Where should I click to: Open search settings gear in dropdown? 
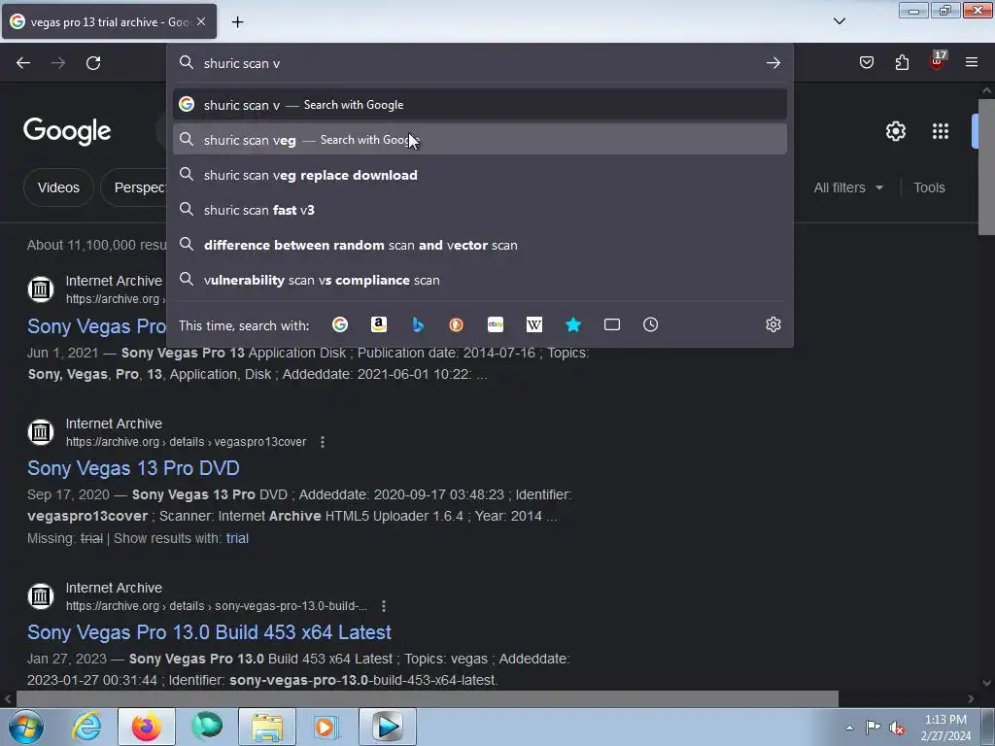pyautogui.click(x=772, y=324)
